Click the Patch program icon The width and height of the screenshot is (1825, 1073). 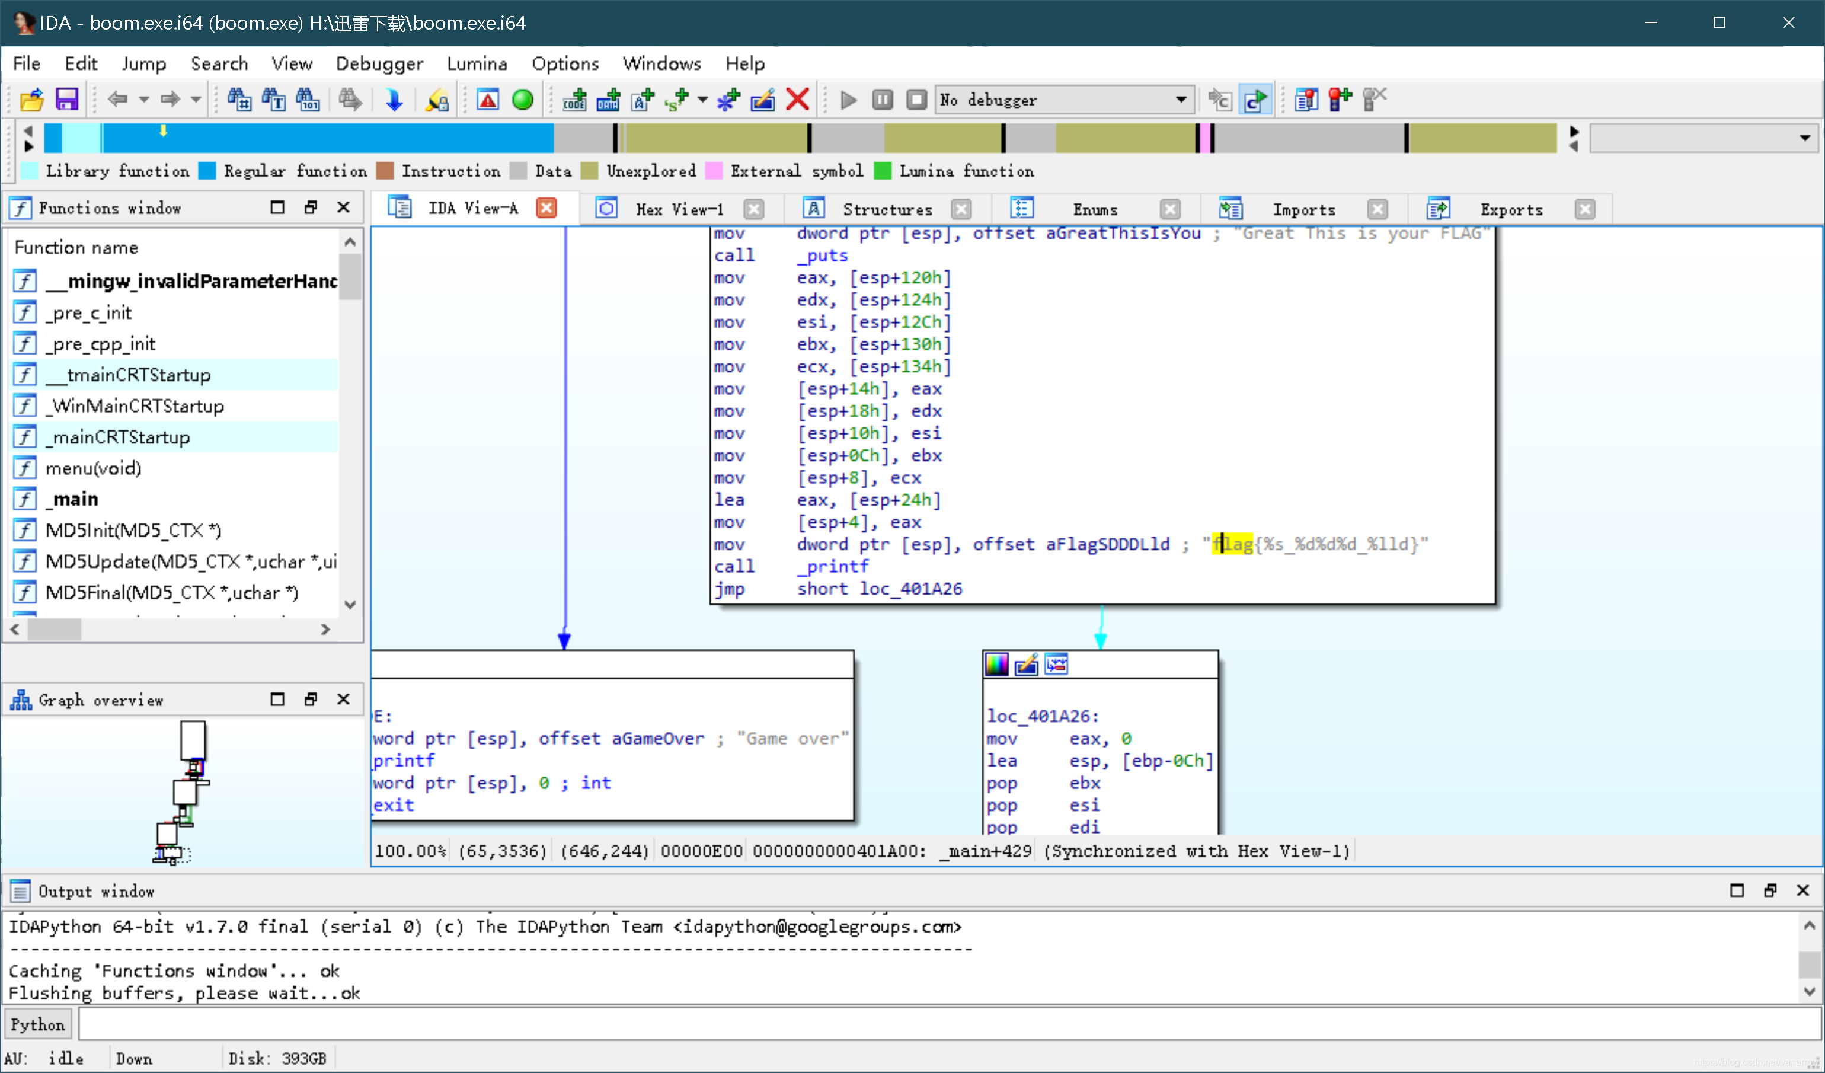(x=761, y=100)
